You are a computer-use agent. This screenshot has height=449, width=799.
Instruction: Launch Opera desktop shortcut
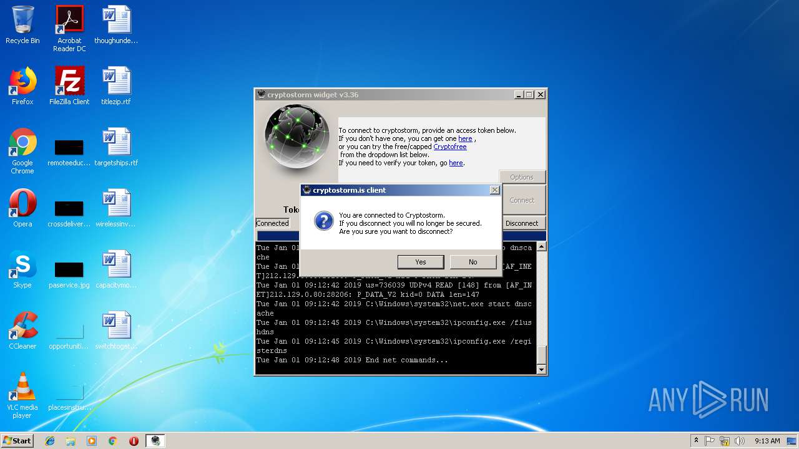tap(22, 208)
